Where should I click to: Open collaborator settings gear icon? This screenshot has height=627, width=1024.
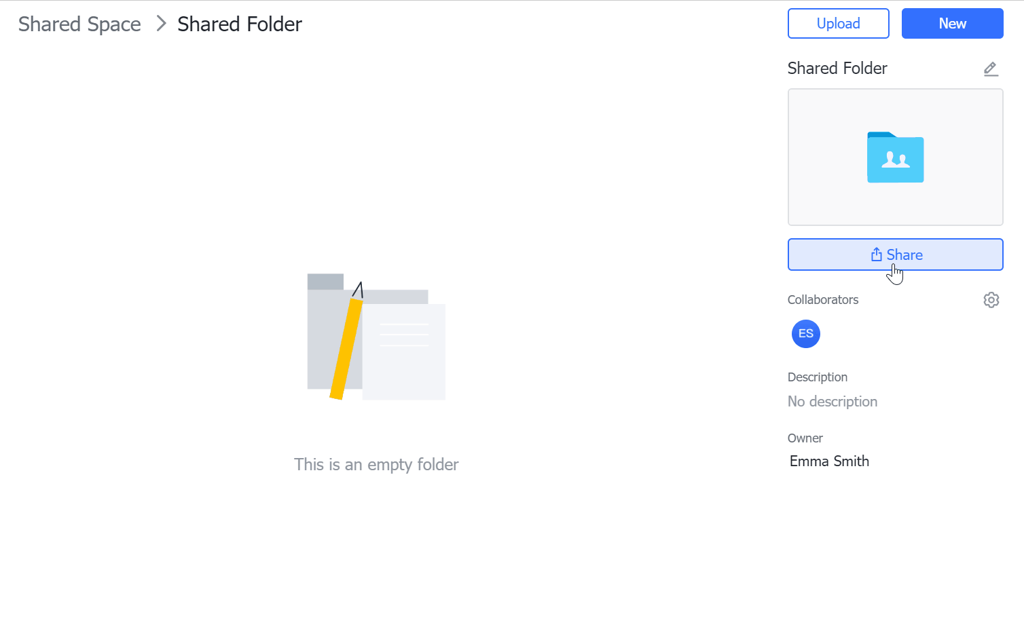991,300
